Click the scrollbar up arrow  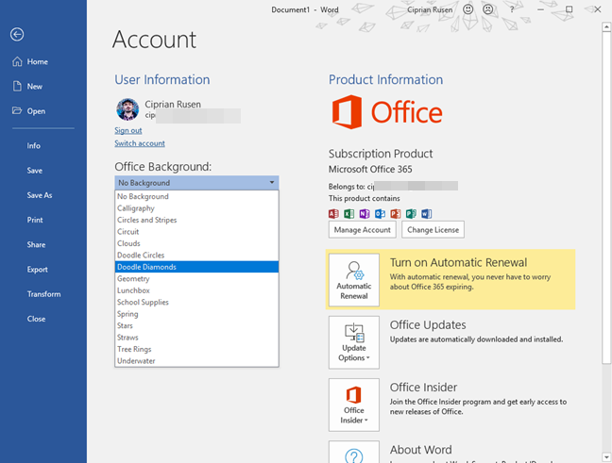click(606, 27)
